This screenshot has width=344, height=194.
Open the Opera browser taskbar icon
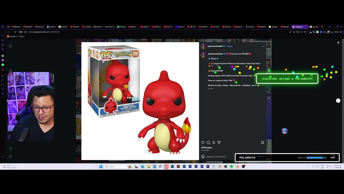[166, 167]
